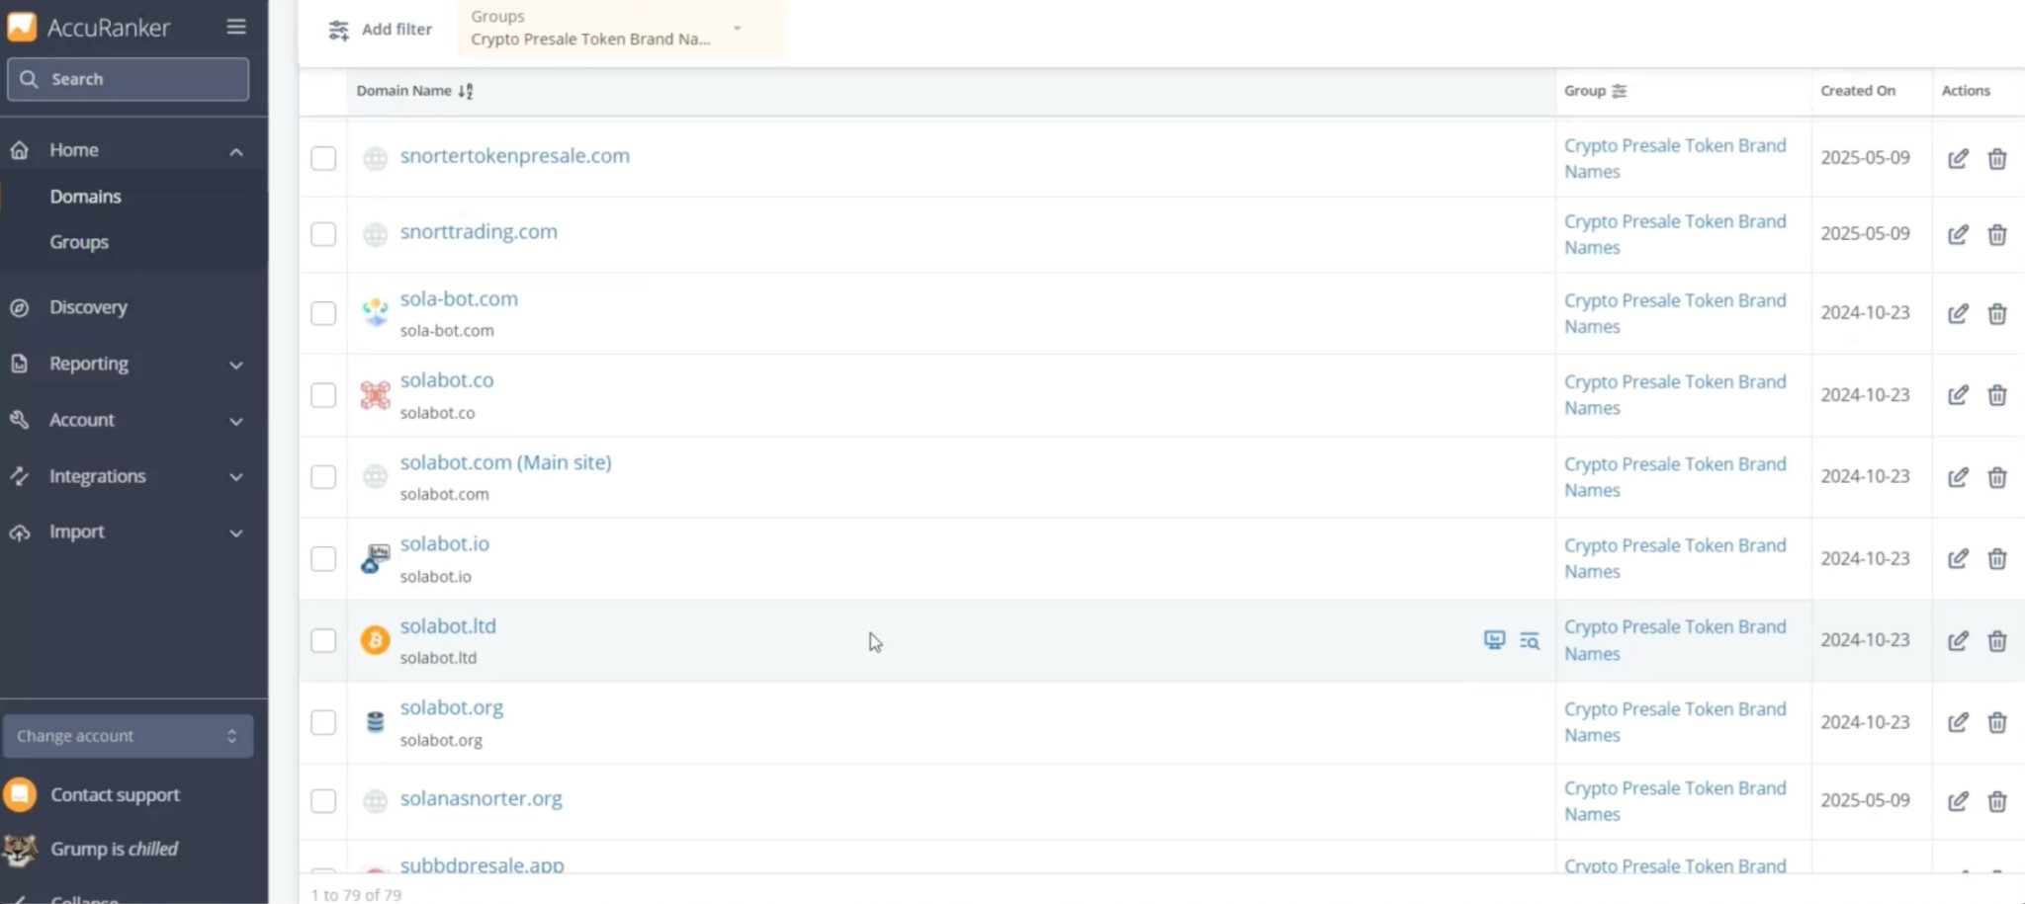Check the solabot.co row checkbox

(x=323, y=395)
